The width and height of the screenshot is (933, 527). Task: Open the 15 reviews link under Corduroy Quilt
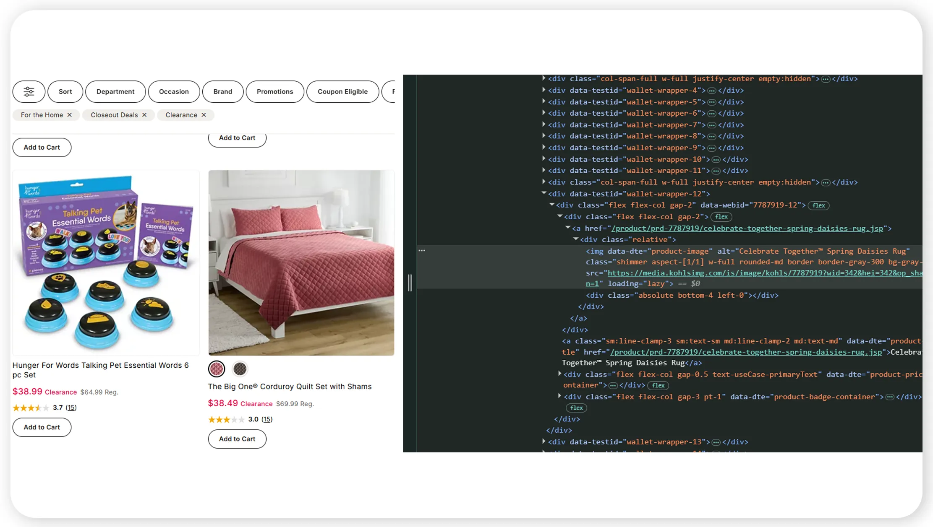(267, 419)
